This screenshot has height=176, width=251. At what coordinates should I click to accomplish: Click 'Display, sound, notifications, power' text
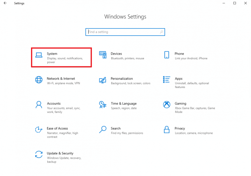65,60
